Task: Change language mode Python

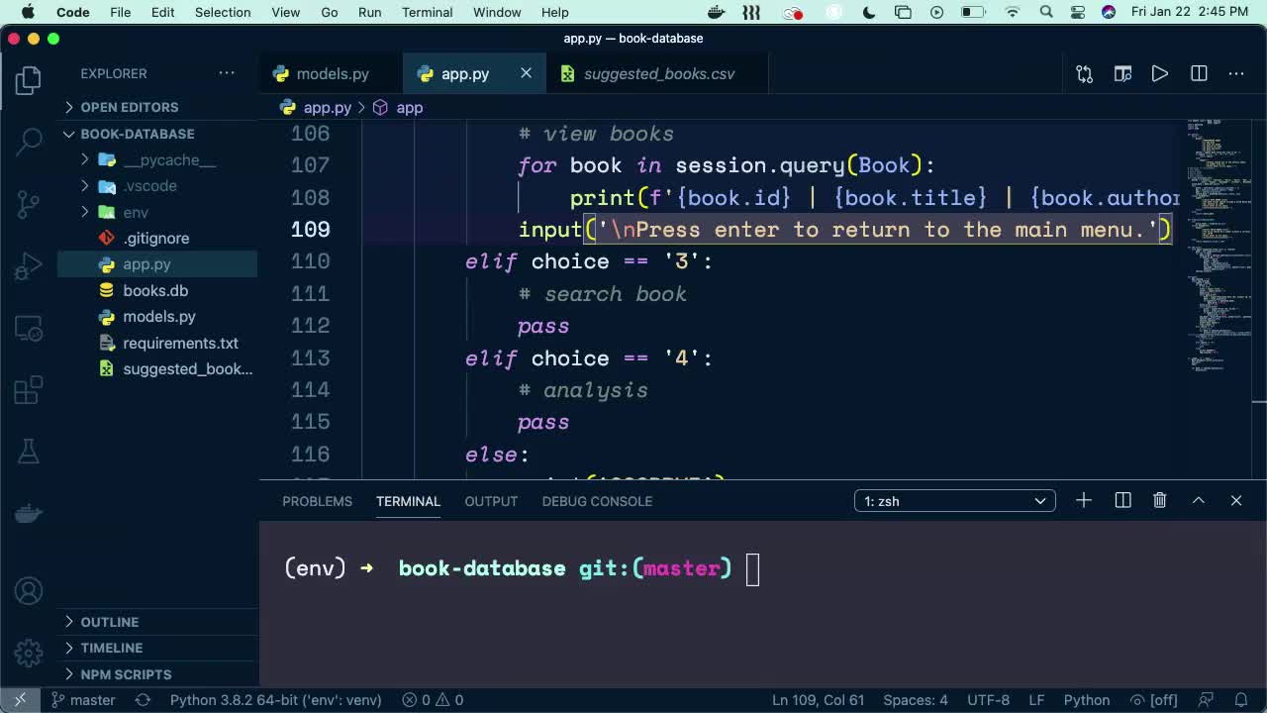Action: point(1086,700)
